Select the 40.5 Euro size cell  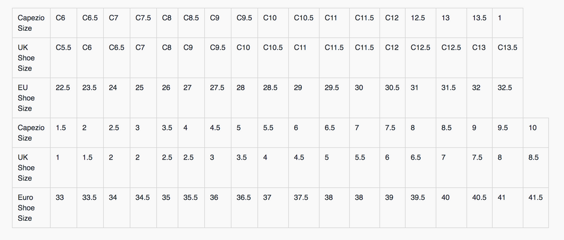coord(479,198)
